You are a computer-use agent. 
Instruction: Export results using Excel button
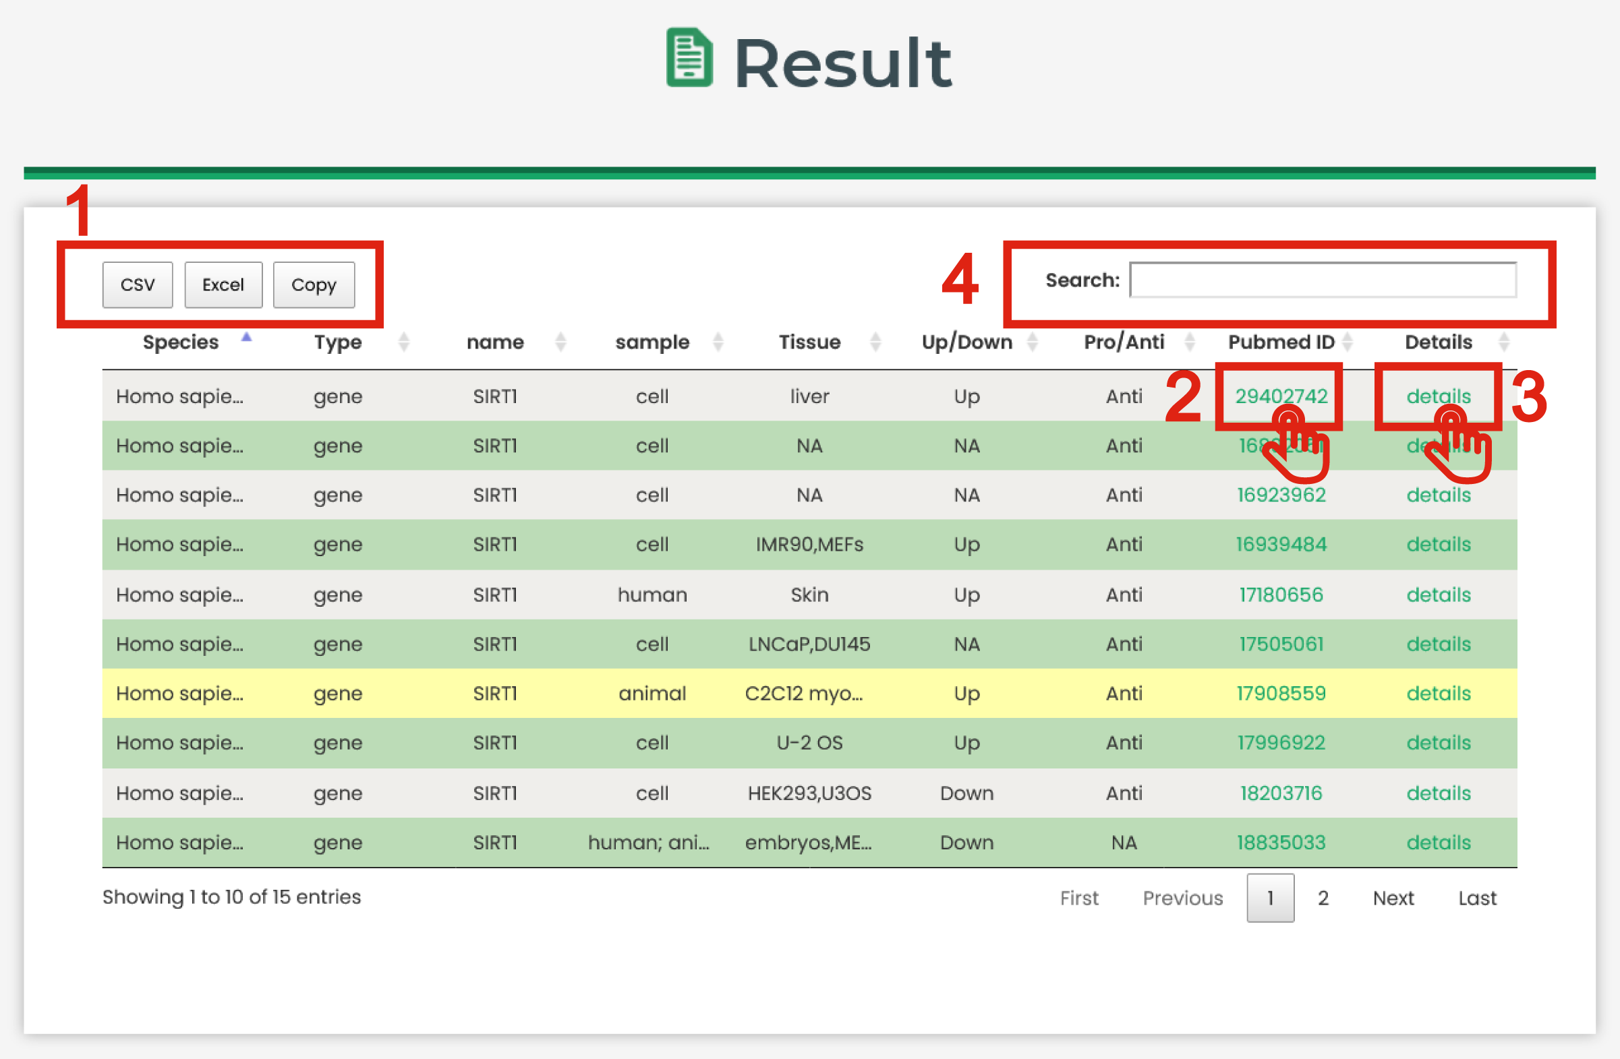coord(223,285)
